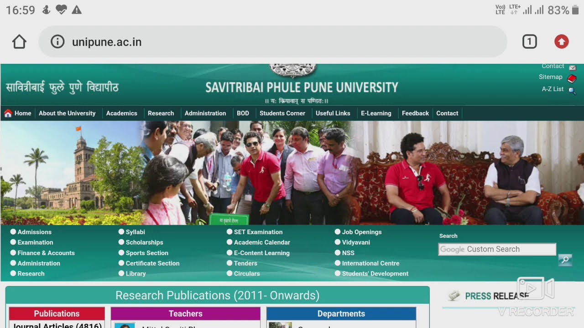The width and height of the screenshot is (584, 328).
Task: Open the Administration menu in navbar
Action: [x=205, y=113]
